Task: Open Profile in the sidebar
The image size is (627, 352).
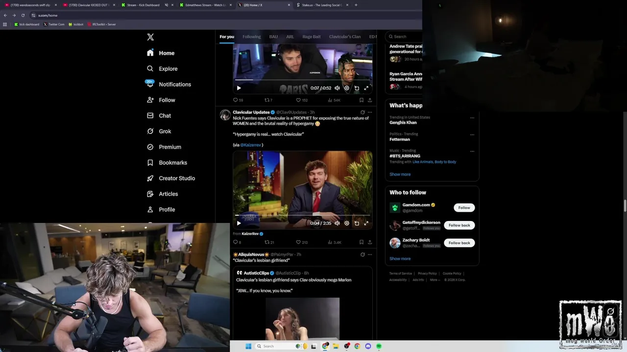Action: [161, 209]
